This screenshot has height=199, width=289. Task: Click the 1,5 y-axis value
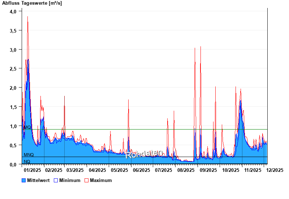pyautogui.click(x=13, y=107)
